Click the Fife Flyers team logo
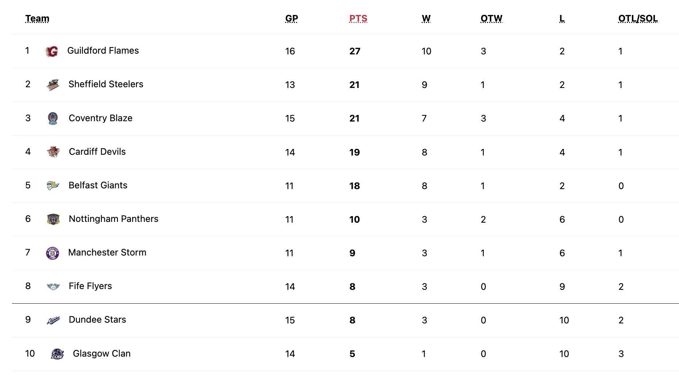The width and height of the screenshot is (679, 384). coord(53,287)
